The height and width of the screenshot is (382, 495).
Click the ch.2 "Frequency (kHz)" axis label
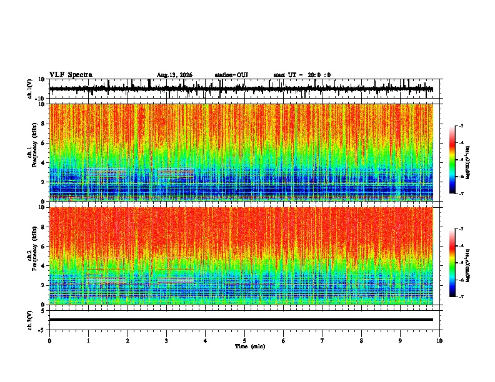click(x=34, y=248)
